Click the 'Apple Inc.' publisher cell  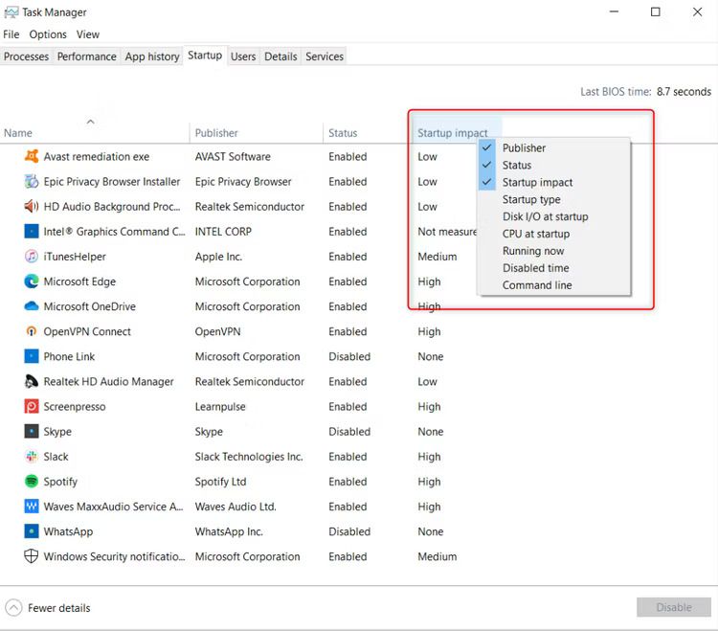pyautogui.click(x=218, y=257)
